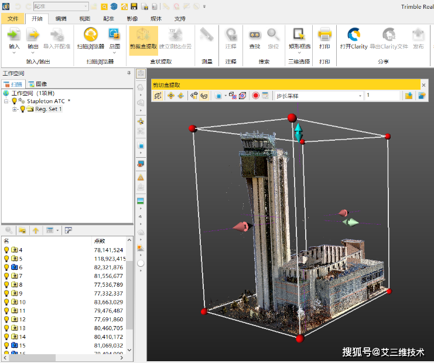Screen dimensions: 434x363
Task: Toggle the lightbulb visibility of Reg. Set 1
Action: (23, 109)
